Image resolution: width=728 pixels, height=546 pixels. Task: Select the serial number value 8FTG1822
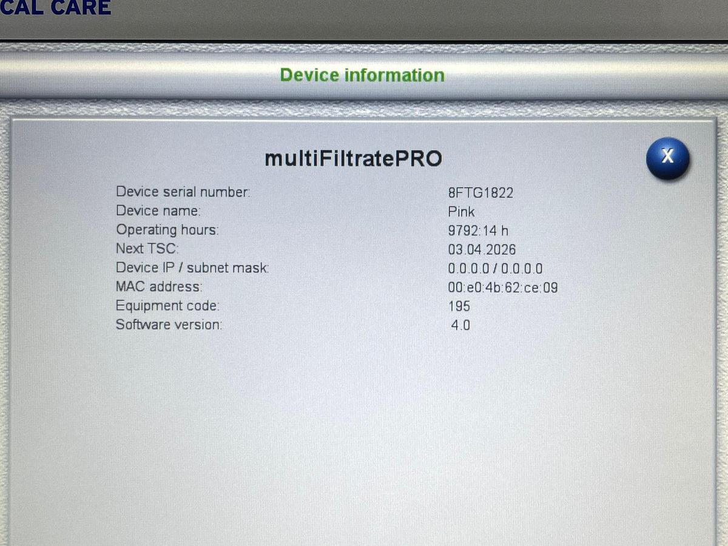pos(481,192)
